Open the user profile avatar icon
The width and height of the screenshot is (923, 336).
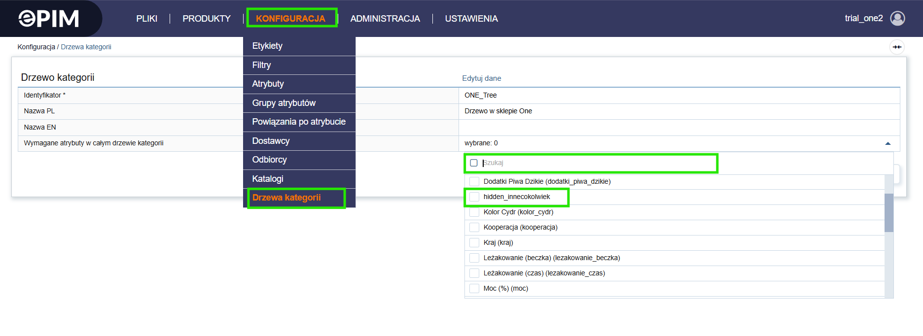tap(897, 18)
